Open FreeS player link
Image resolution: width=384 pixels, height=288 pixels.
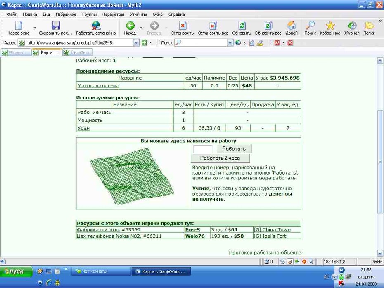click(x=192, y=230)
